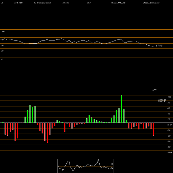Click the value 24 in mini chart

tap(111, 168)
